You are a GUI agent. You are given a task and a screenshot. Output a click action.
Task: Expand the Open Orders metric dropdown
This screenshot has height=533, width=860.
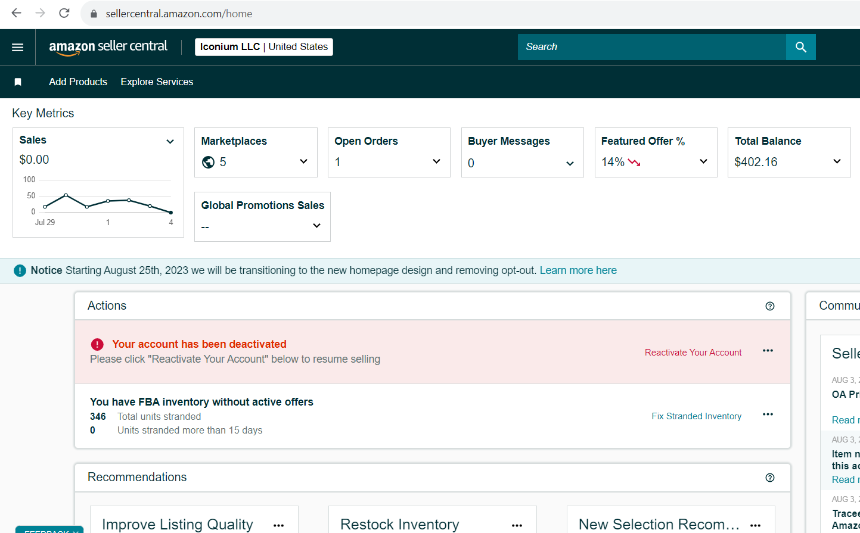[436, 161]
